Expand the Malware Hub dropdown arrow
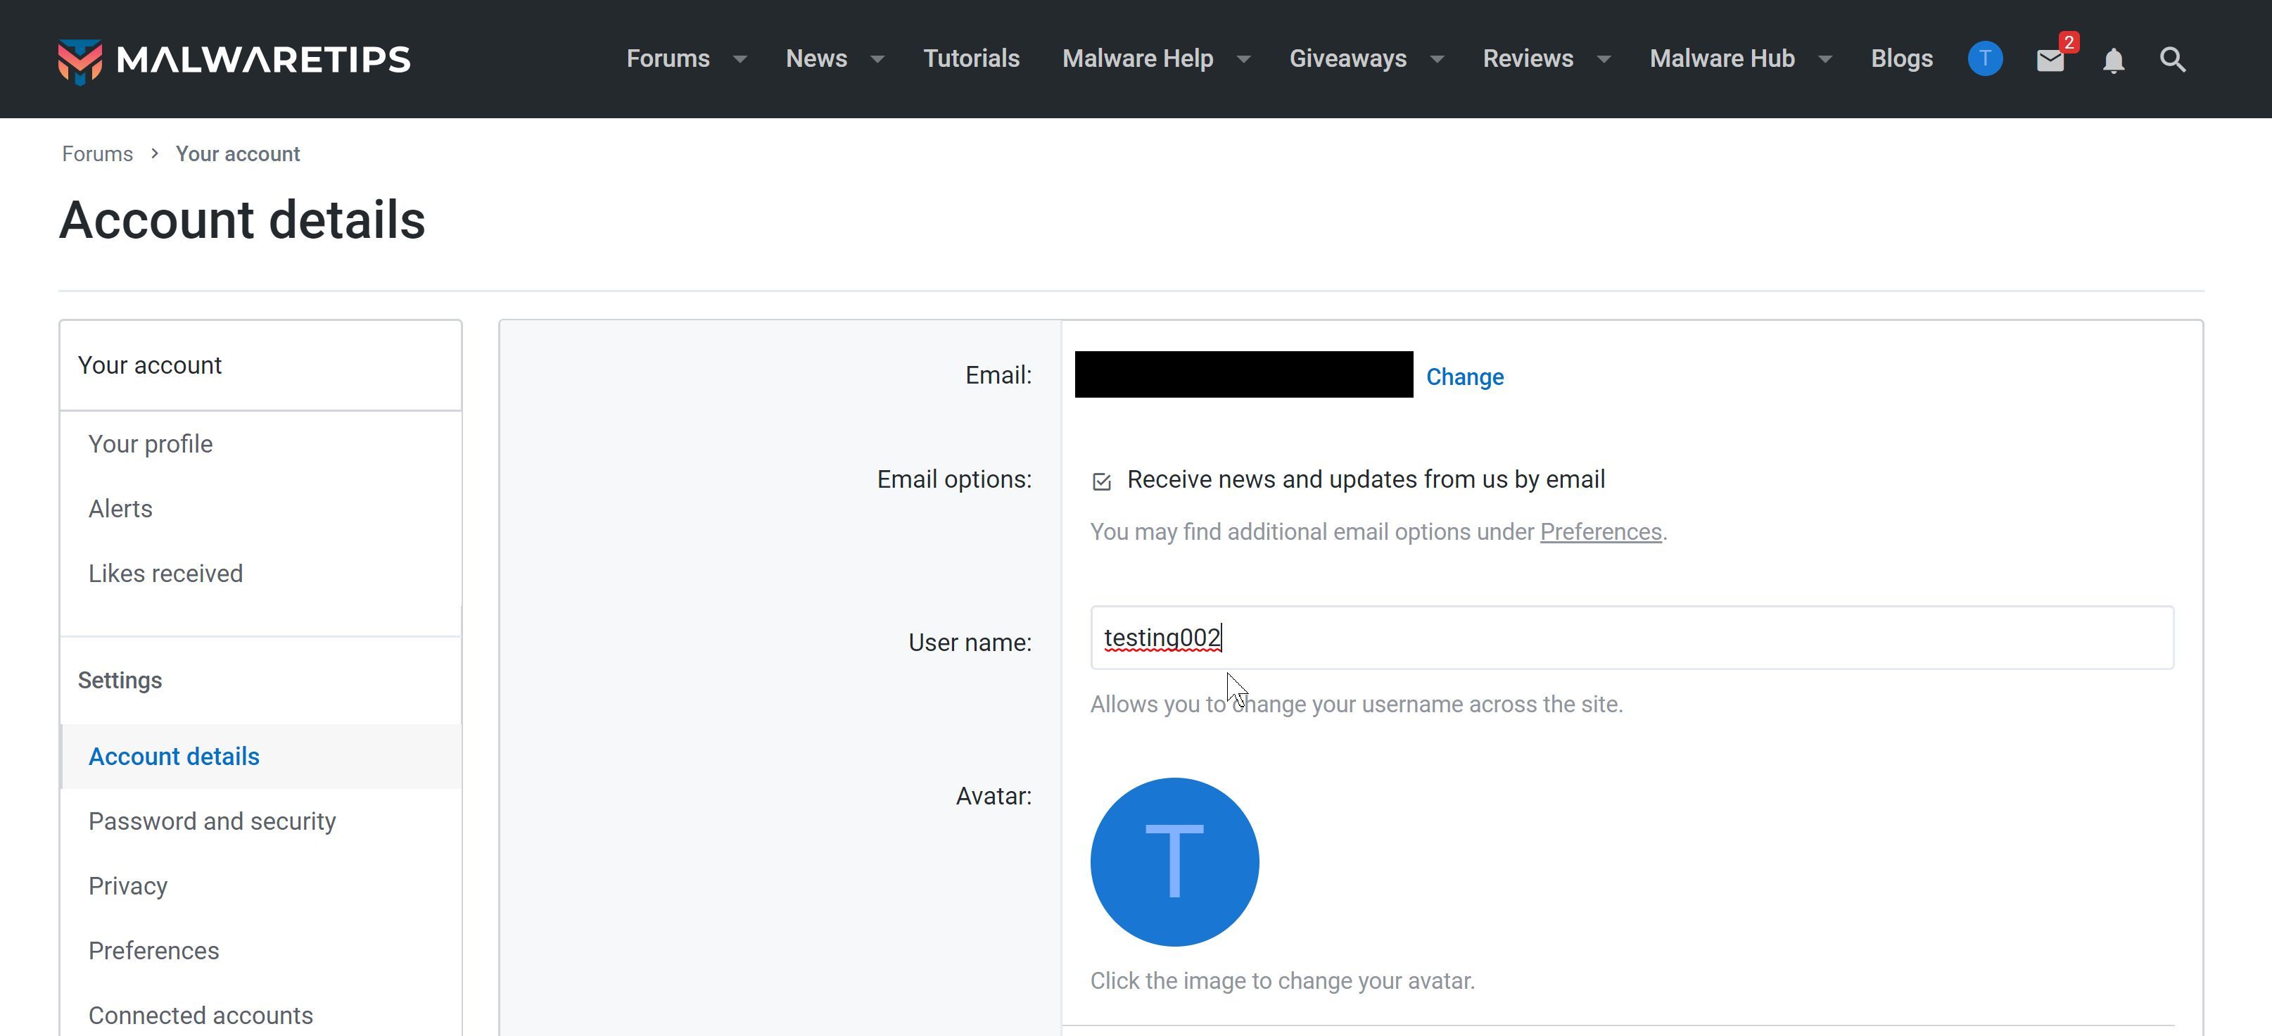The height and width of the screenshot is (1036, 2272). coord(1826,59)
